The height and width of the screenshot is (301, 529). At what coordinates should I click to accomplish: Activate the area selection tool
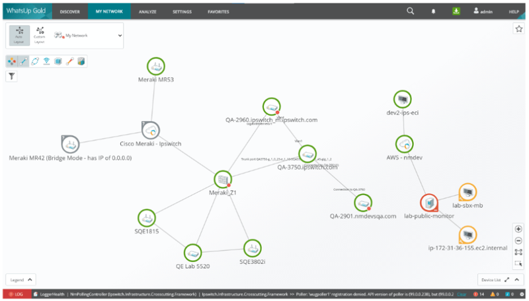[518, 263]
